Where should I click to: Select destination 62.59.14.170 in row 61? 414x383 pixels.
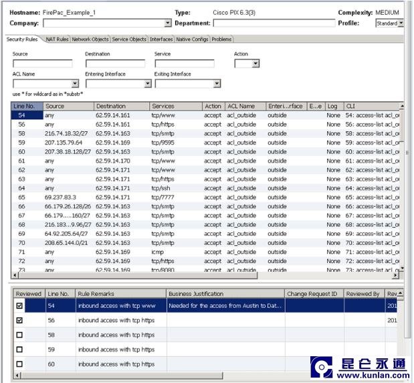tap(113, 161)
